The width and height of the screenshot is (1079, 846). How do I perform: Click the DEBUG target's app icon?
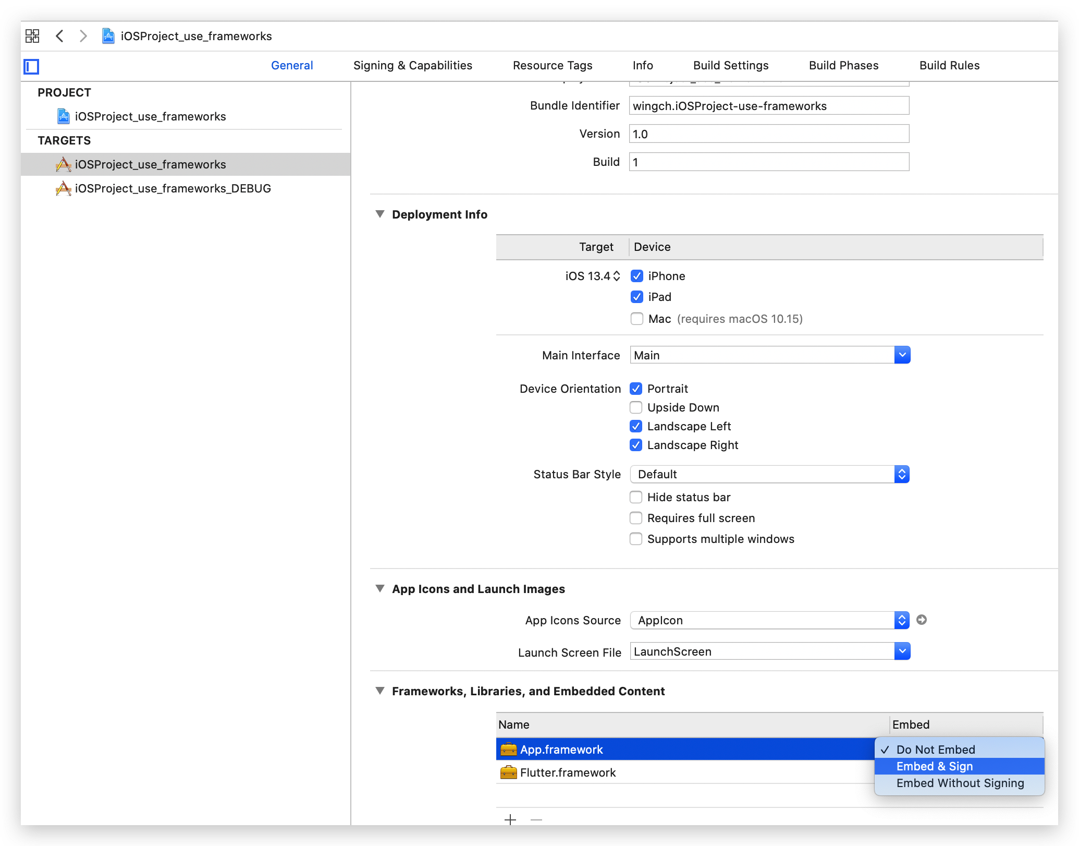(x=64, y=188)
